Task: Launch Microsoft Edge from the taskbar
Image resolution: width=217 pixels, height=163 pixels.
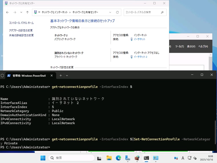Action: pyautogui.click(x=118, y=158)
